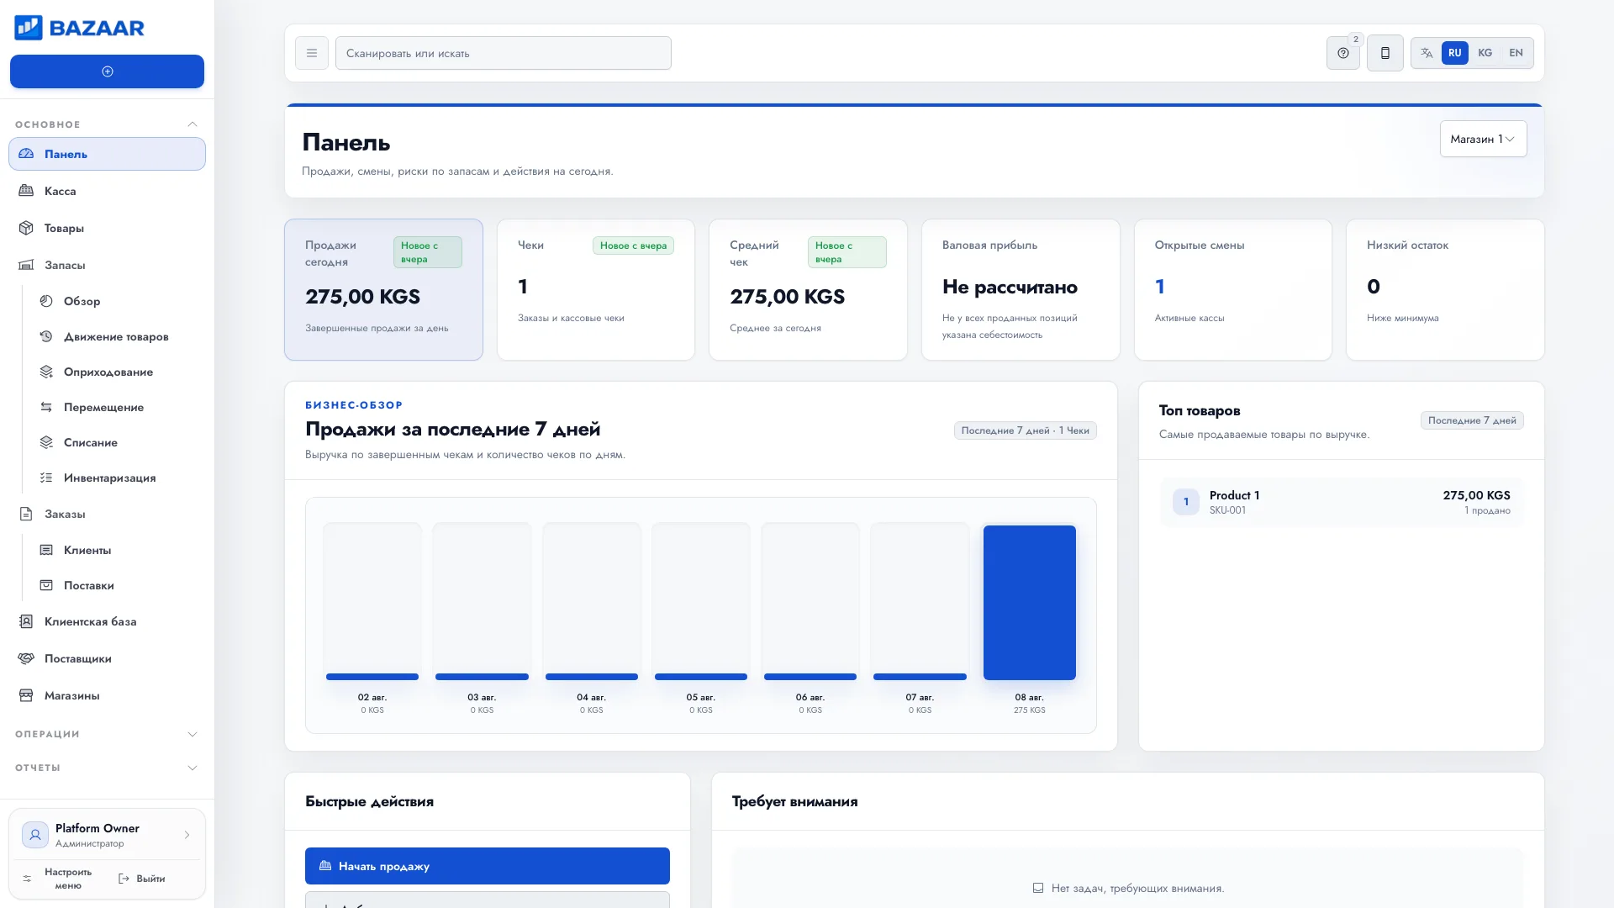Switch language to KG

[1485, 53]
